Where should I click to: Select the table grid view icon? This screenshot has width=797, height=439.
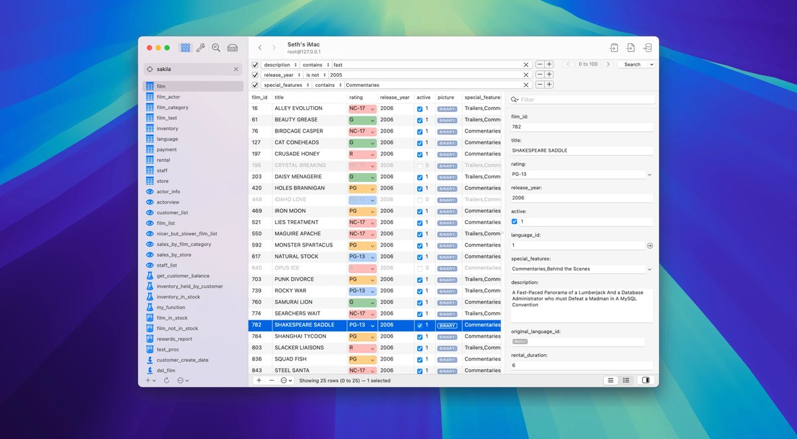pyautogui.click(x=185, y=48)
